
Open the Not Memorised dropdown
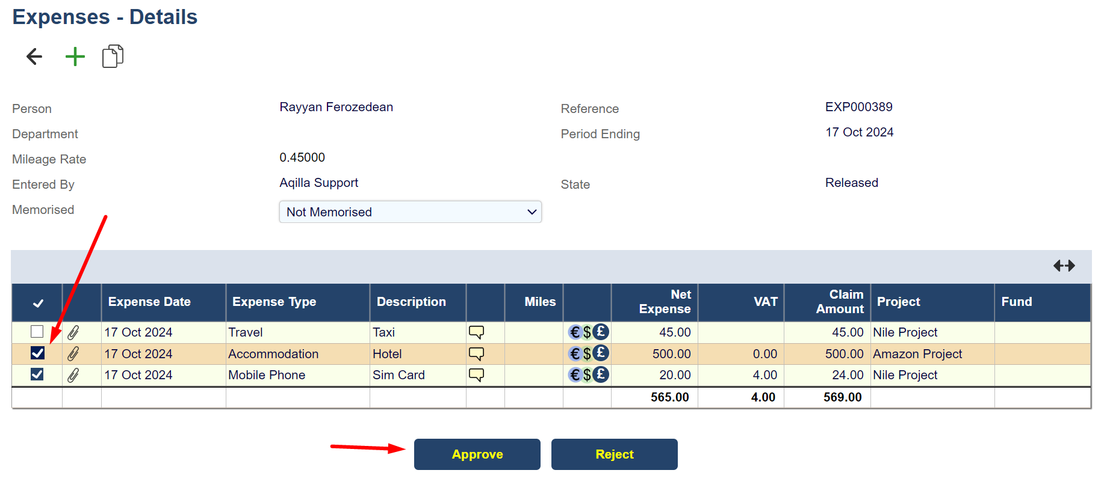pos(410,212)
